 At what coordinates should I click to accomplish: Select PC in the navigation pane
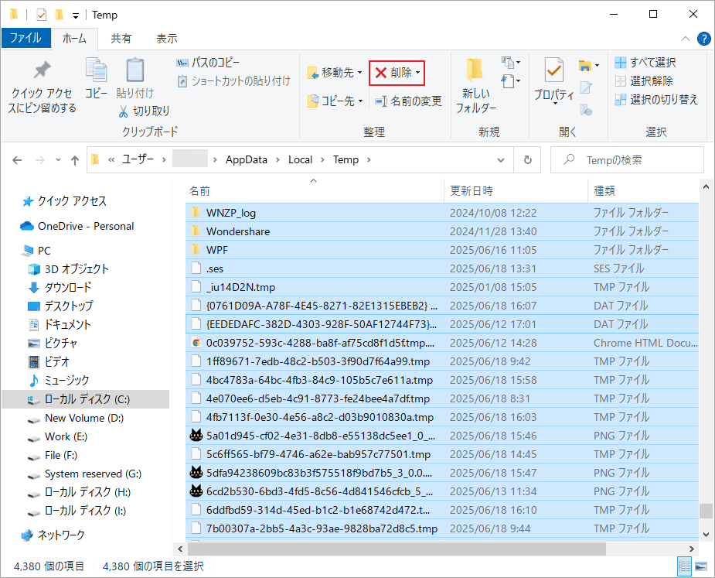36,251
